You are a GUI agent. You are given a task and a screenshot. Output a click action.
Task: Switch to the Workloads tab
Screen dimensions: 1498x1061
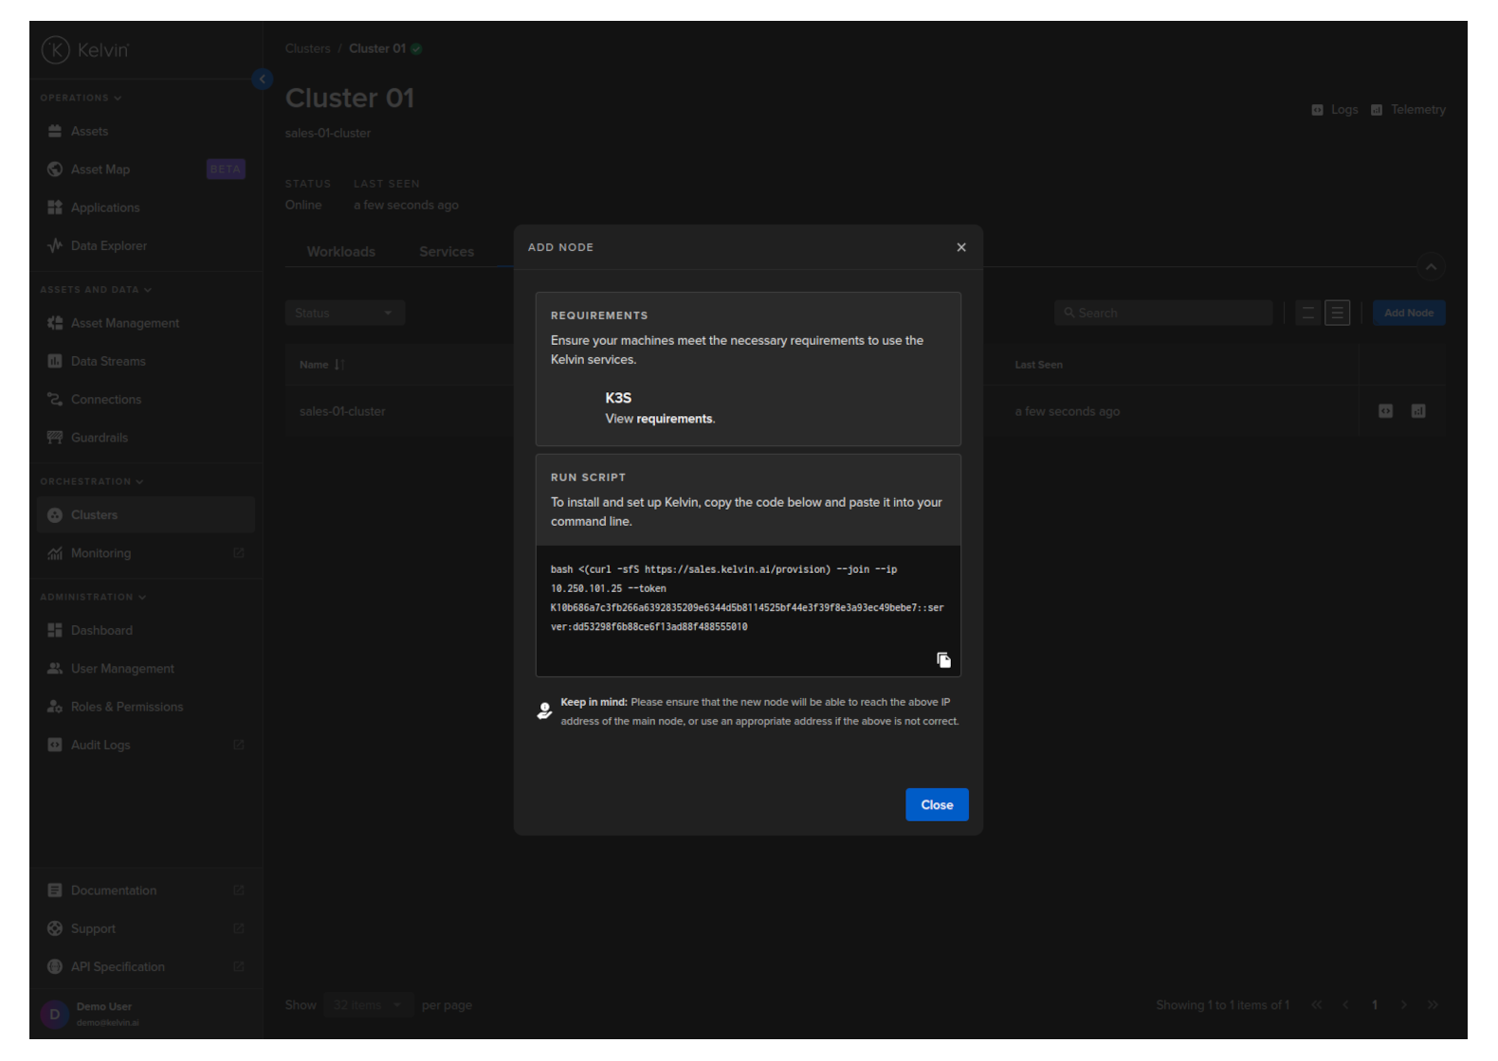click(340, 252)
